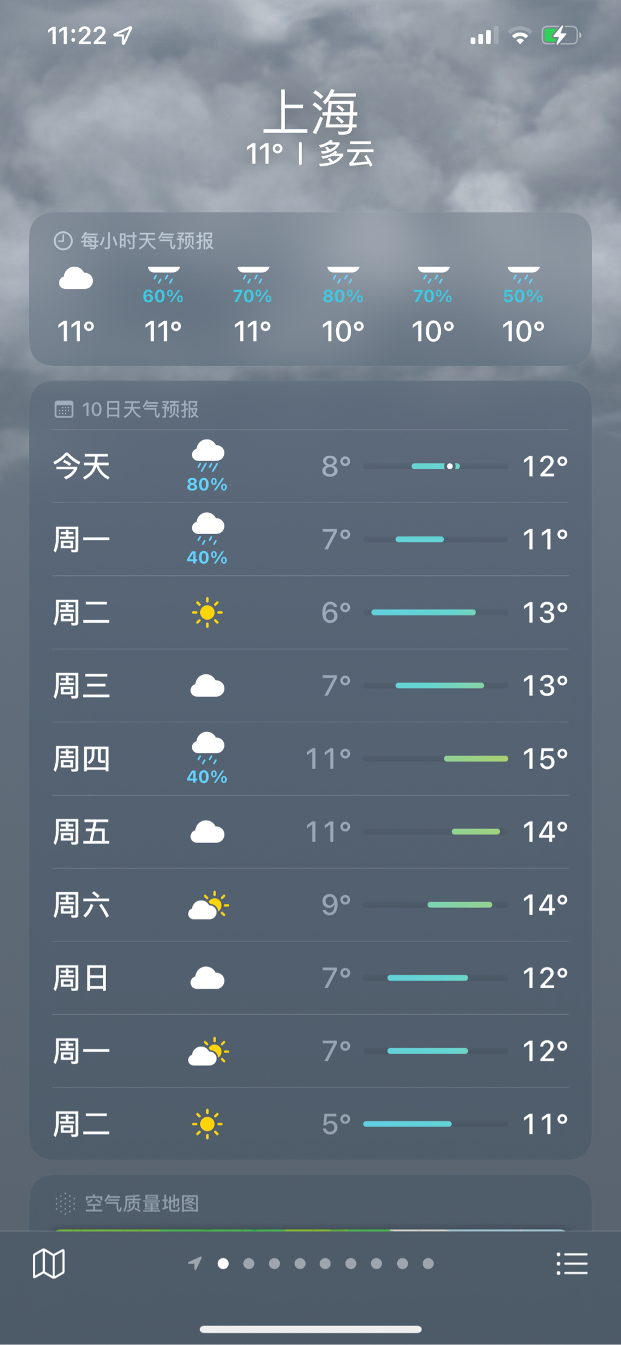Viewport: 621px width, 1345px height.
Task: Select the first white page dot
Action: point(223,1264)
